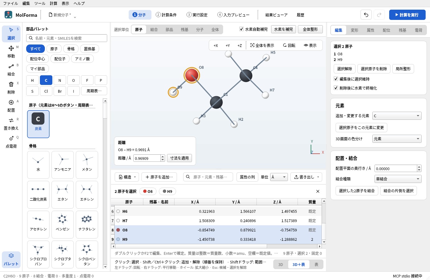The image size is (430, 280).
Task: Expand the 構造 dropdown button
Action: (x=127, y=177)
